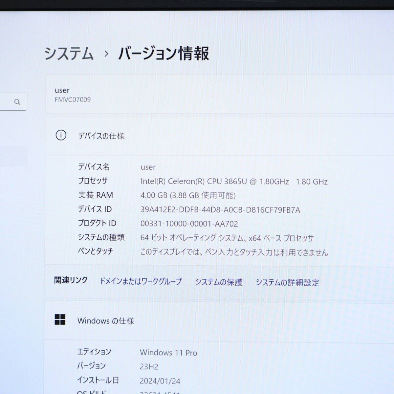This screenshot has height=394, width=394.
Task: Select device ID 39A412E2-DDFB-44D8-A0CB-D816CF79FB7A
Action: (220, 210)
